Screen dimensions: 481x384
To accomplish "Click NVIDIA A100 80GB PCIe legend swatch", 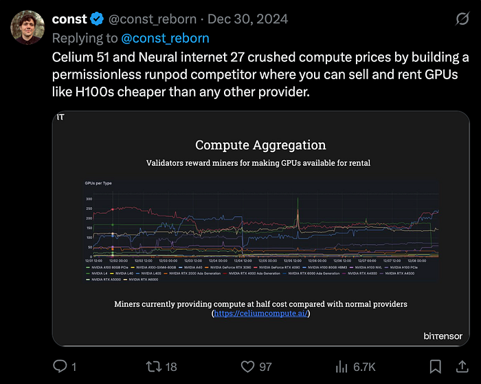I will pyautogui.click(x=88, y=267).
